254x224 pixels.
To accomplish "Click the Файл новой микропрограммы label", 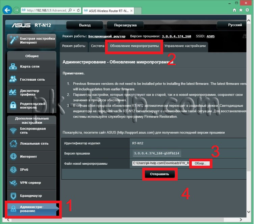I will pos(86,164).
